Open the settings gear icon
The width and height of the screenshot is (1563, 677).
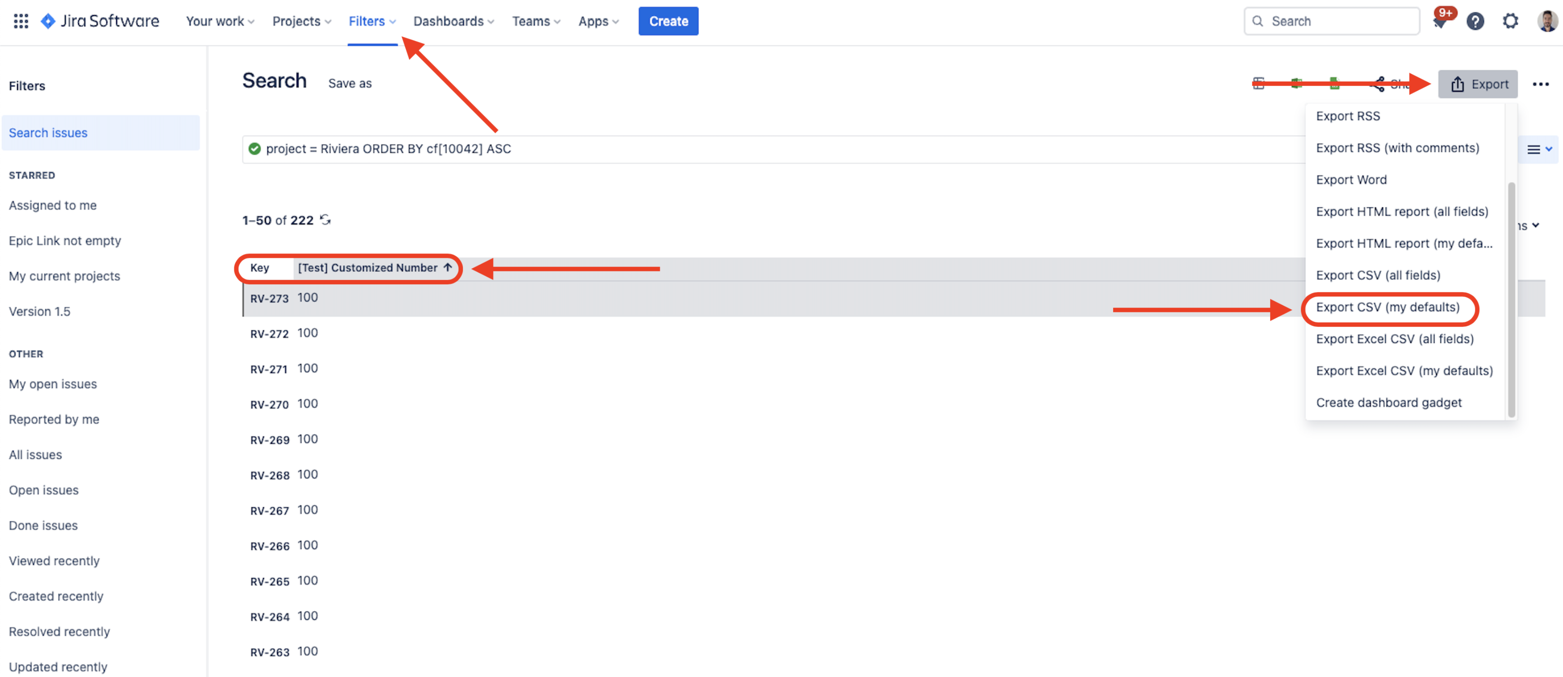[x=1510, y=21]
